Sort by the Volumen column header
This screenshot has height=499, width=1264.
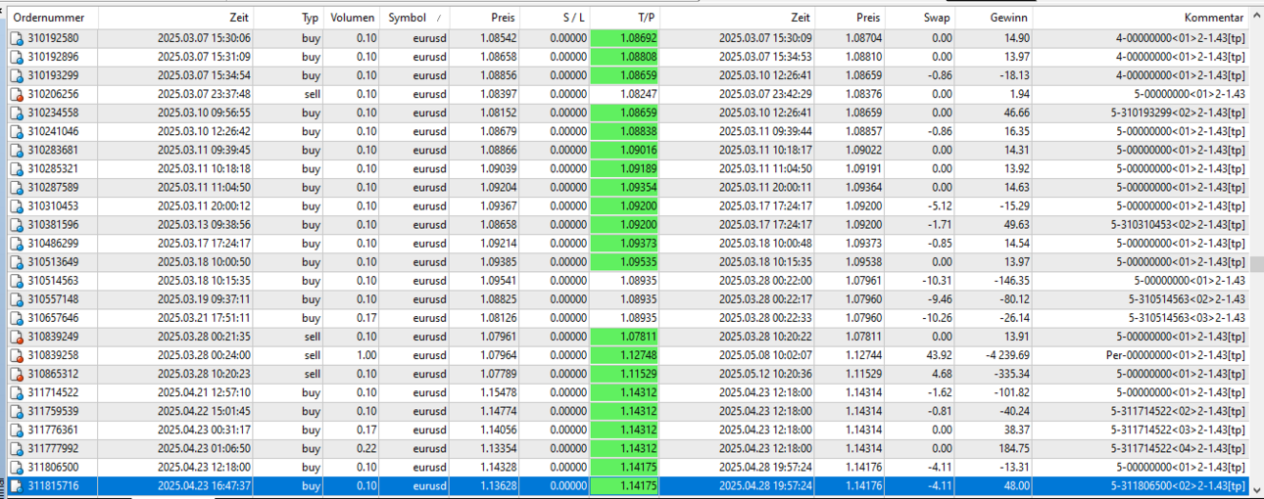353,18
